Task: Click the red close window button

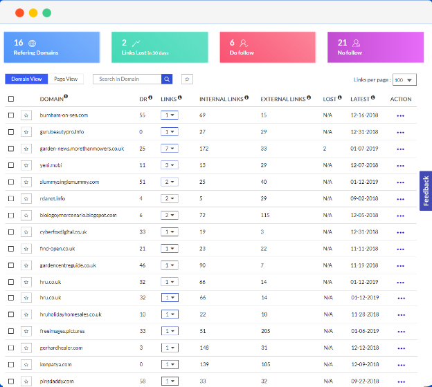Action: [19, 13]
